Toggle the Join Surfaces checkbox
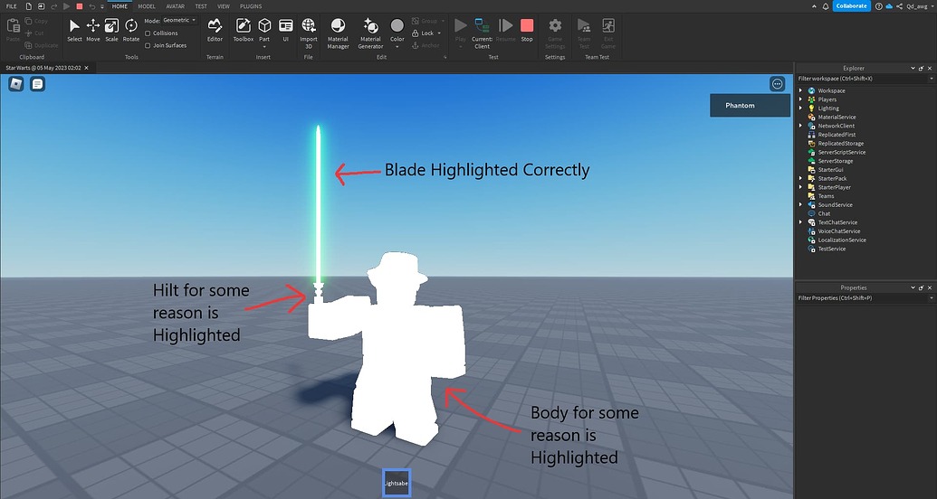Screen dimensions: 937x499 [148, 45]
